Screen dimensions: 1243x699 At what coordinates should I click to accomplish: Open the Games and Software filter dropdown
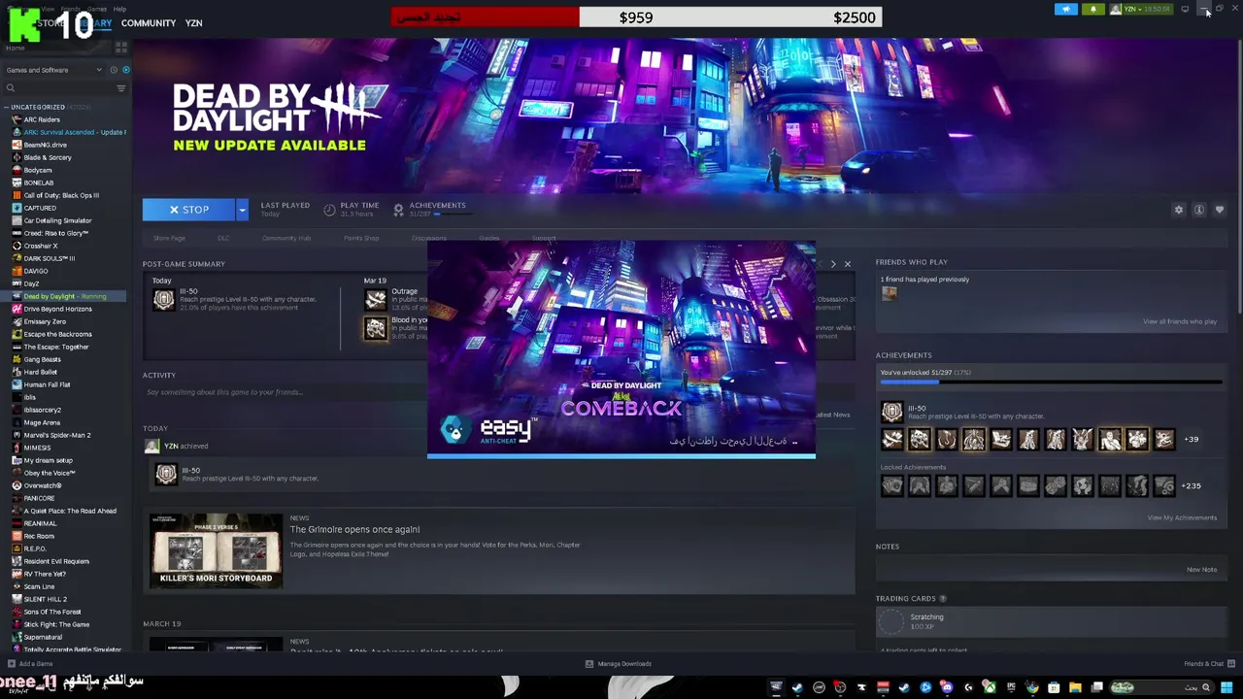coord(53,70)
